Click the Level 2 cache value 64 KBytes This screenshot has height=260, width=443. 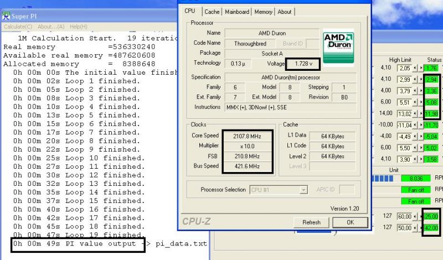click(x=333, y=156)
